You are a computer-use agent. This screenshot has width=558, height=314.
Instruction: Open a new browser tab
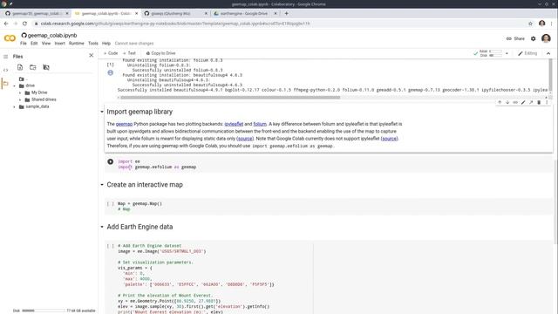coord(287,13)
